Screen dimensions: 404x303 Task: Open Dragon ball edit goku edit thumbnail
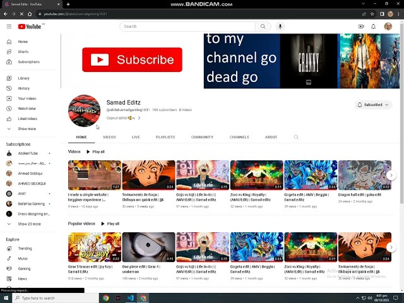coord(365,175)
